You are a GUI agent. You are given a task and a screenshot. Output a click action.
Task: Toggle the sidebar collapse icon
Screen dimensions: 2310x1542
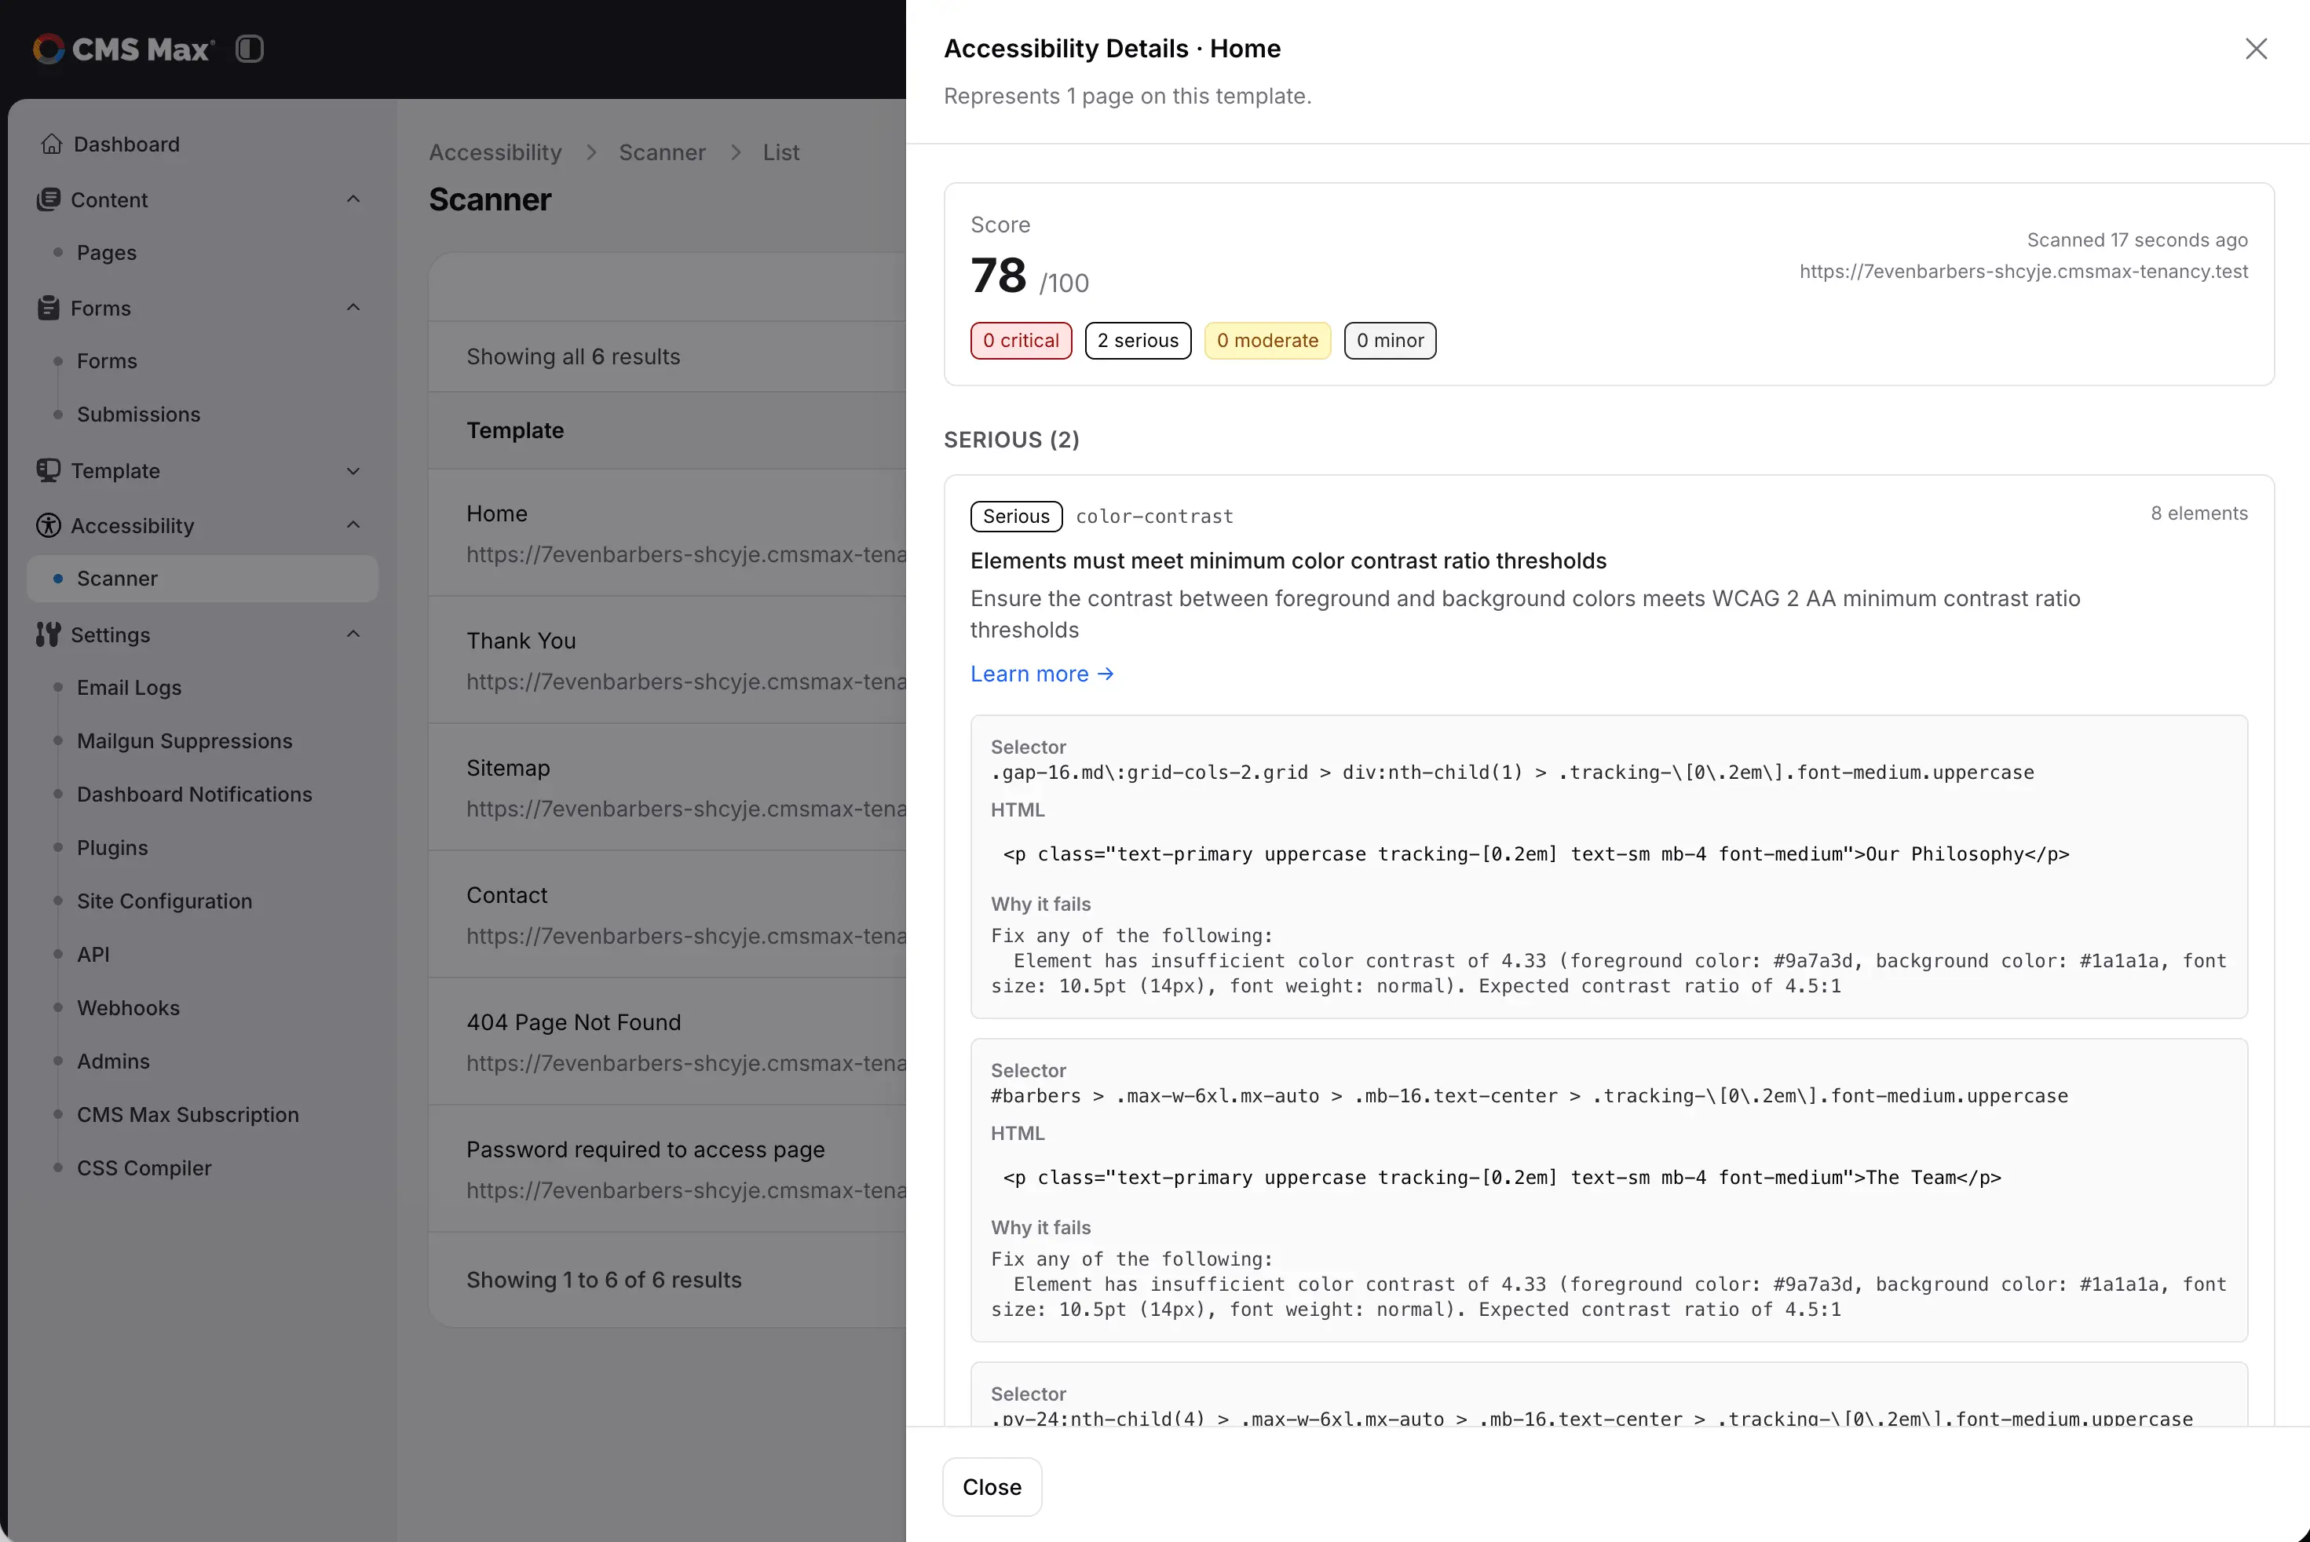250,48
